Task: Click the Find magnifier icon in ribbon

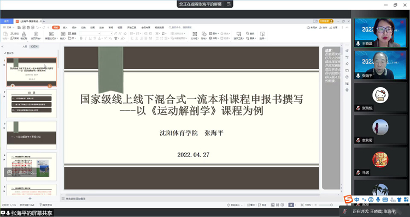Action: point(247,33)
